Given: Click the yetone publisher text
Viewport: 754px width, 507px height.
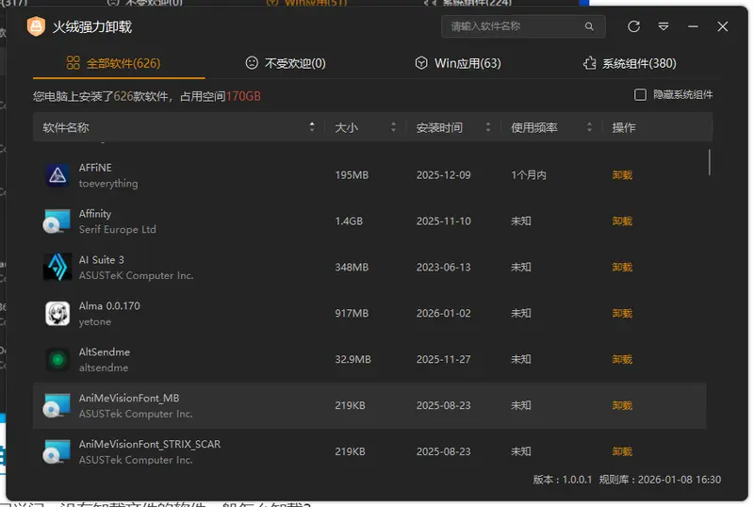Looking at the screenshot, I should point(95,321).
